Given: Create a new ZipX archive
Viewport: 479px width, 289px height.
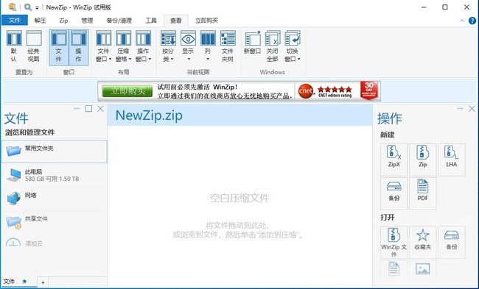Looking at the screenshot, I should pos(394,160).
